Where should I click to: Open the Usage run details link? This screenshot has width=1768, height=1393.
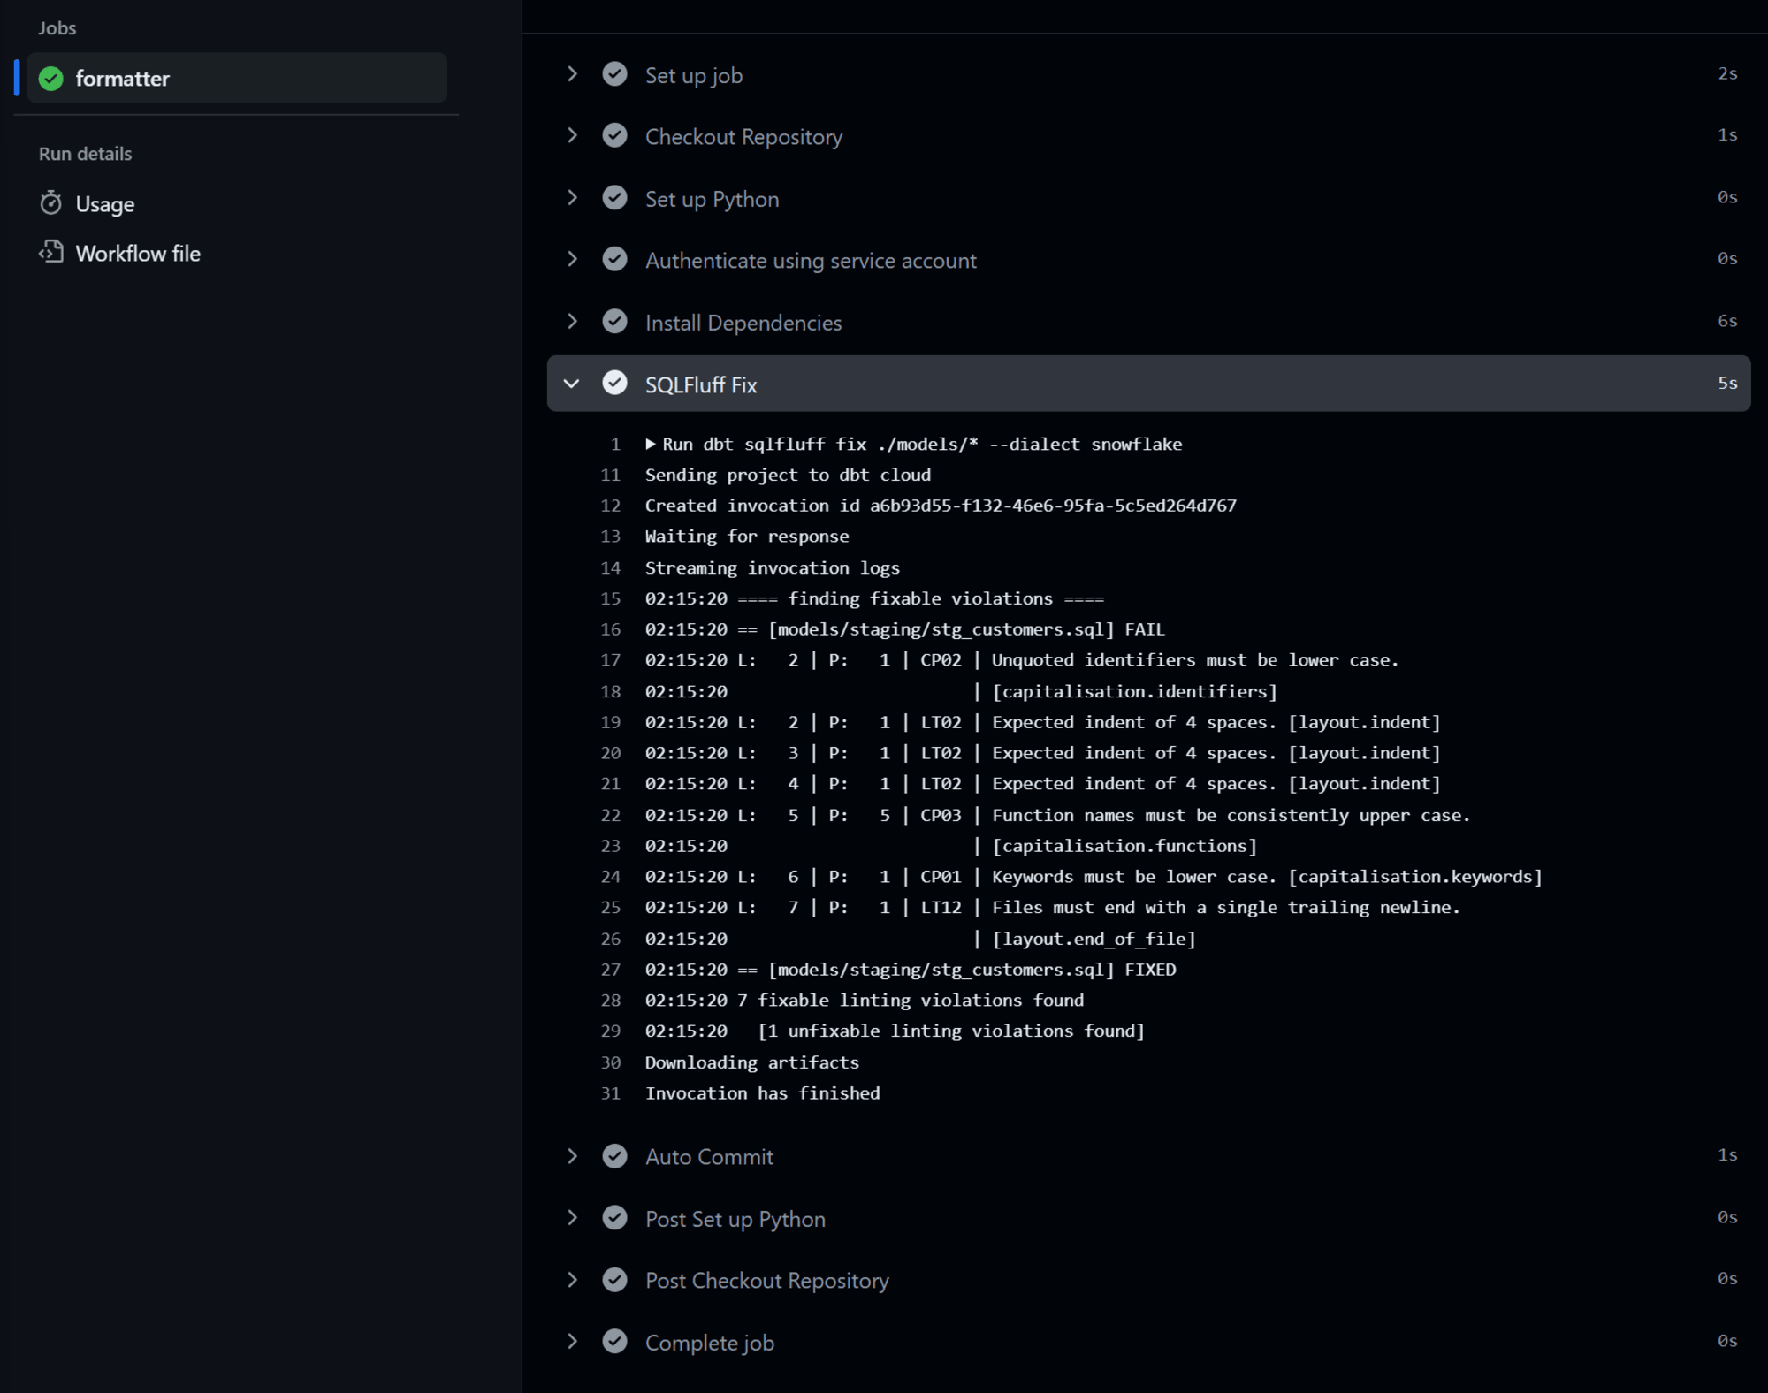(x=104, y=203)
